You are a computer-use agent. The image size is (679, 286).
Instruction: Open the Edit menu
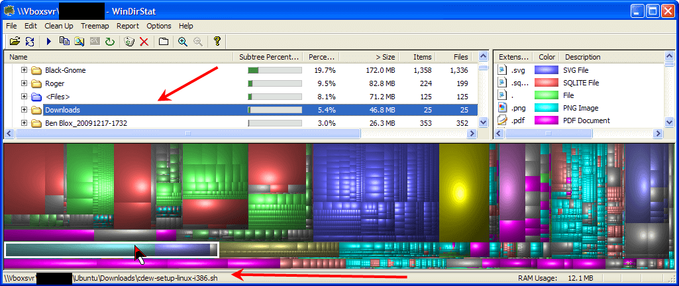click(30, 26)
